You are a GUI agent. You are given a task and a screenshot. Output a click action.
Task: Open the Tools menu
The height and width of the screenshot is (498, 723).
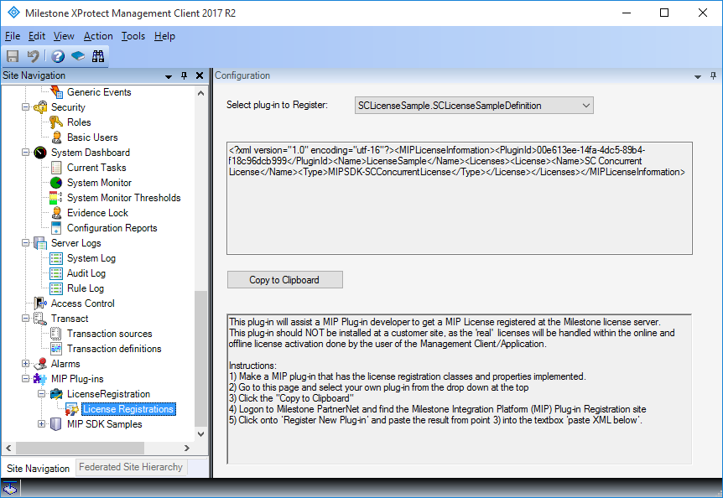coord(133,36)
